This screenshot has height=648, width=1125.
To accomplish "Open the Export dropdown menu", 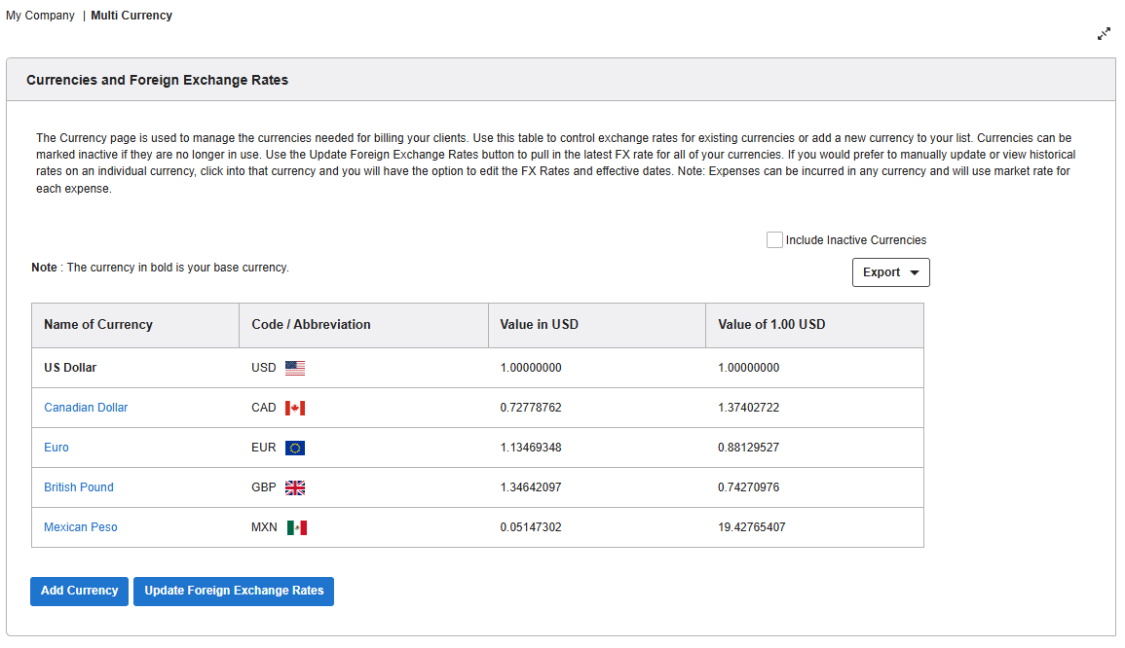I will pos(890,271).
